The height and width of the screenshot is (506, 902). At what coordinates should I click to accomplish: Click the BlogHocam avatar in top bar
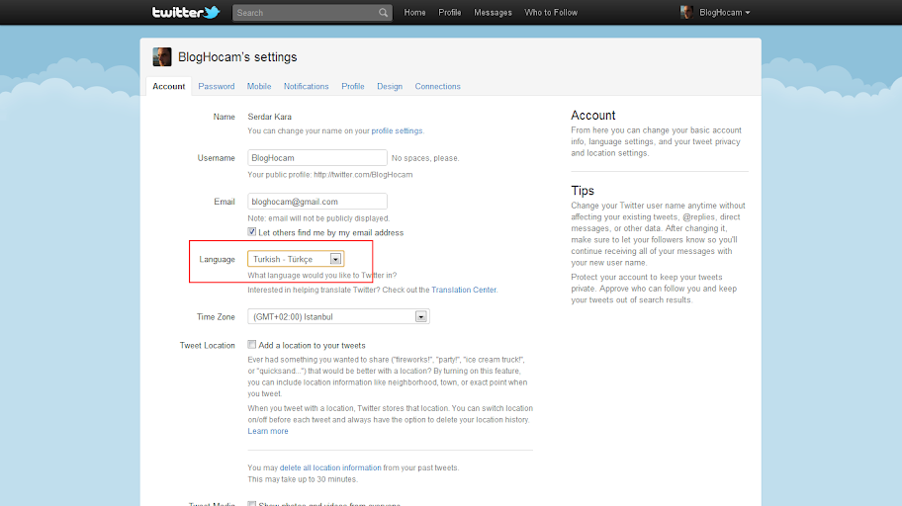(686, 12)
